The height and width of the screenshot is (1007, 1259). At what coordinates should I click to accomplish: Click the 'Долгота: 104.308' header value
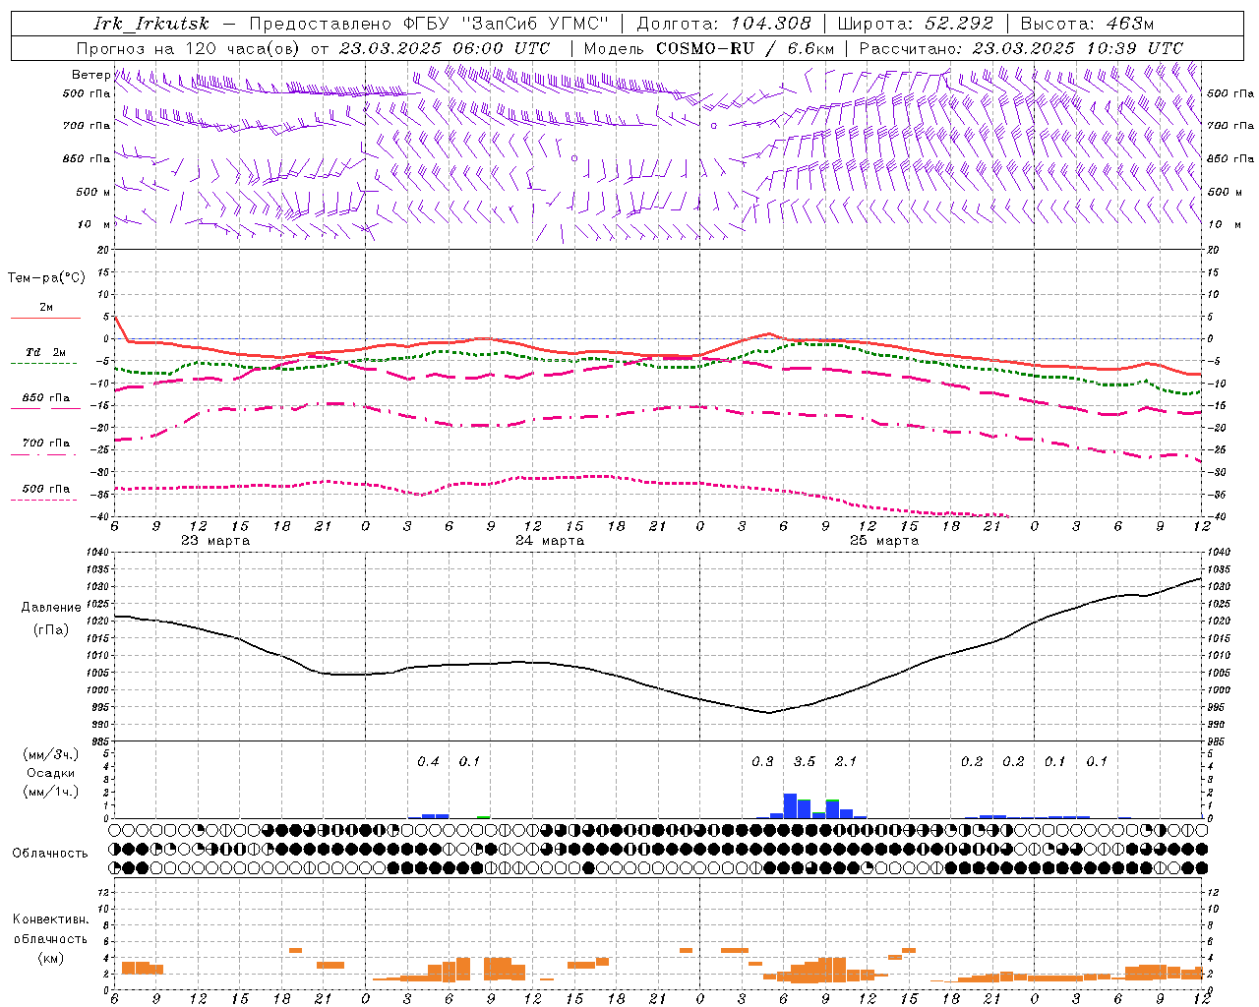tap(724, 24)
